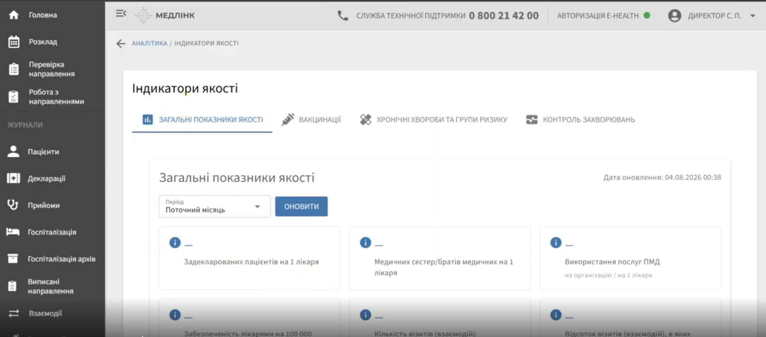
Task: Click the Індикатори якості breadcrumb text
Action: pos(207,43)
